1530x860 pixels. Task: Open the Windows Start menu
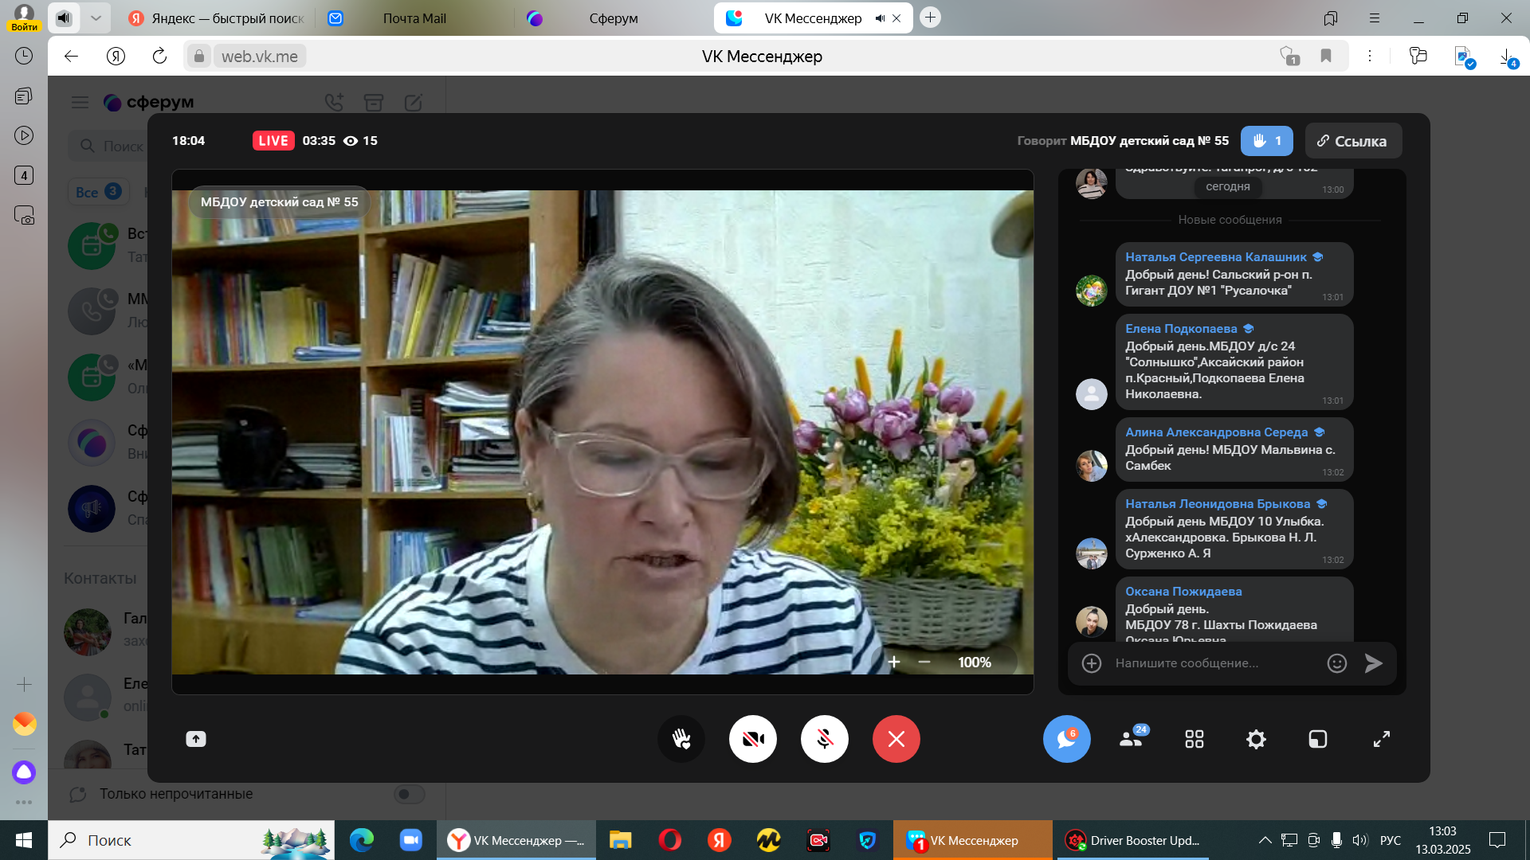click(x=24, y=840)
